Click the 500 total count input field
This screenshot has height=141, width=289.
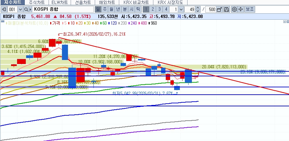(x=211, y=9)
